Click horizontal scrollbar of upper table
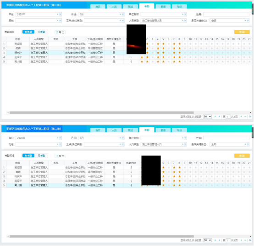 (x=102, y=113)
